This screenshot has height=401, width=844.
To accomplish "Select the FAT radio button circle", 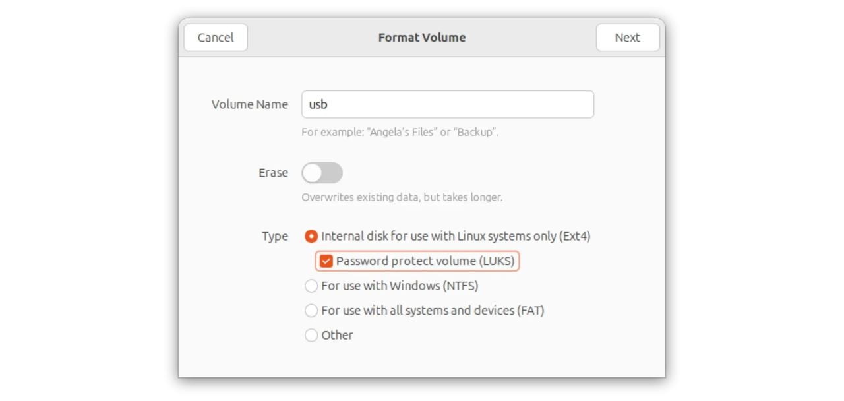I will pos(311,311).
